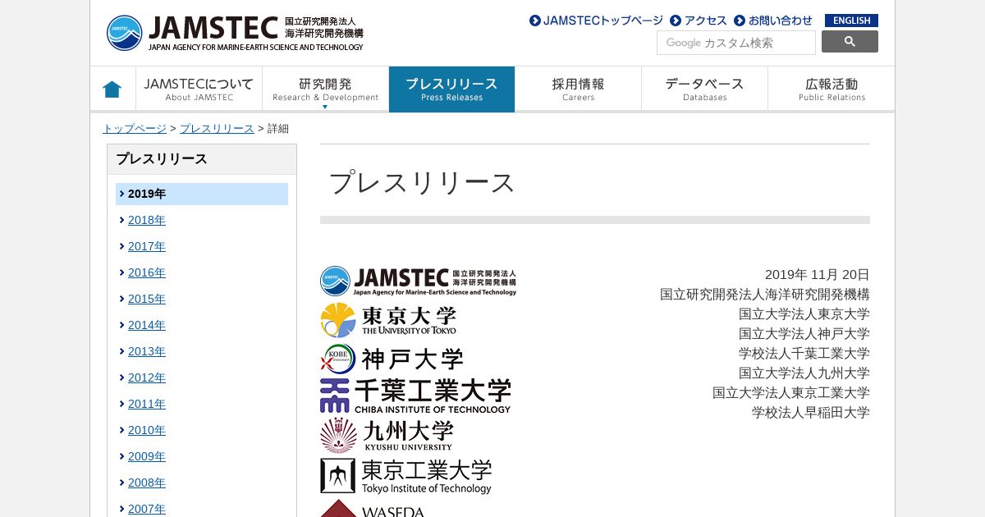Click the JAMSTEC header logo
This screenshot has height=517, width=985.
(235, 34)
